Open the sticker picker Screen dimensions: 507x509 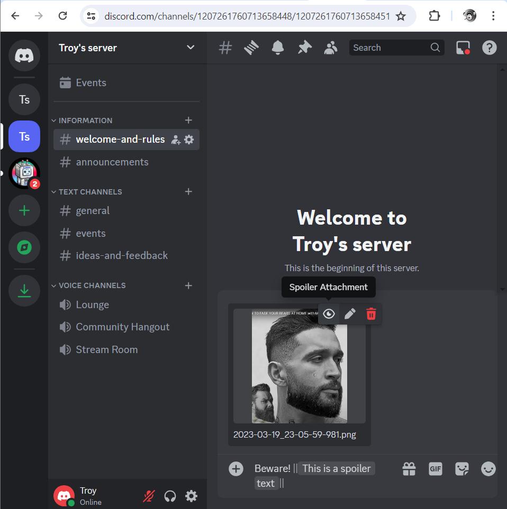coord(462,469)
